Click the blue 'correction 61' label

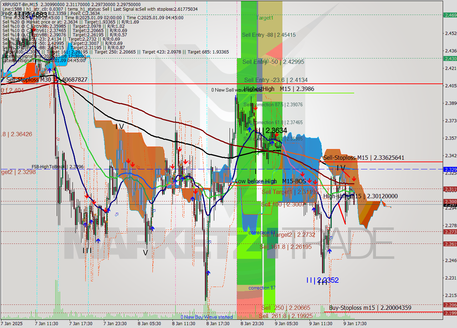pyautogui.click(x=262, y=233)
